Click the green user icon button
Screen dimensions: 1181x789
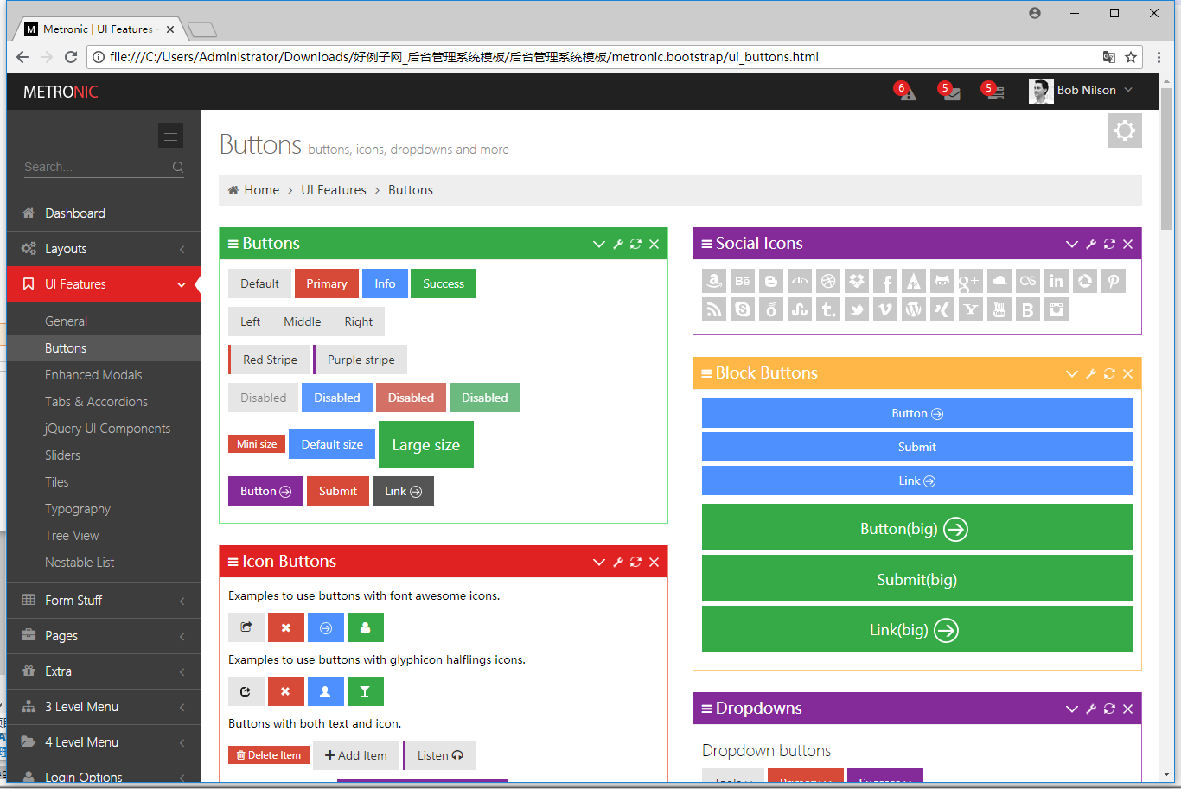tap(366, 627)
